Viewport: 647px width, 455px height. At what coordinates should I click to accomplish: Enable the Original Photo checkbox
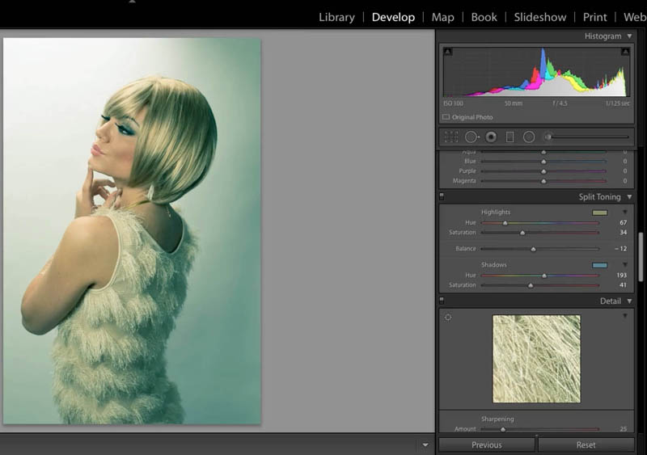pyautogui.click(x=446, y=117)
